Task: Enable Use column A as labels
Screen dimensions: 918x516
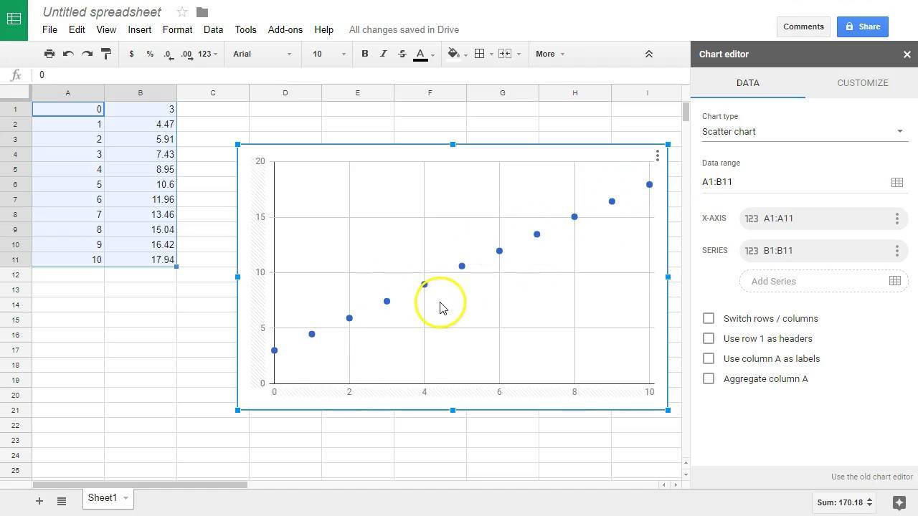Action: (x=709, y=358)
